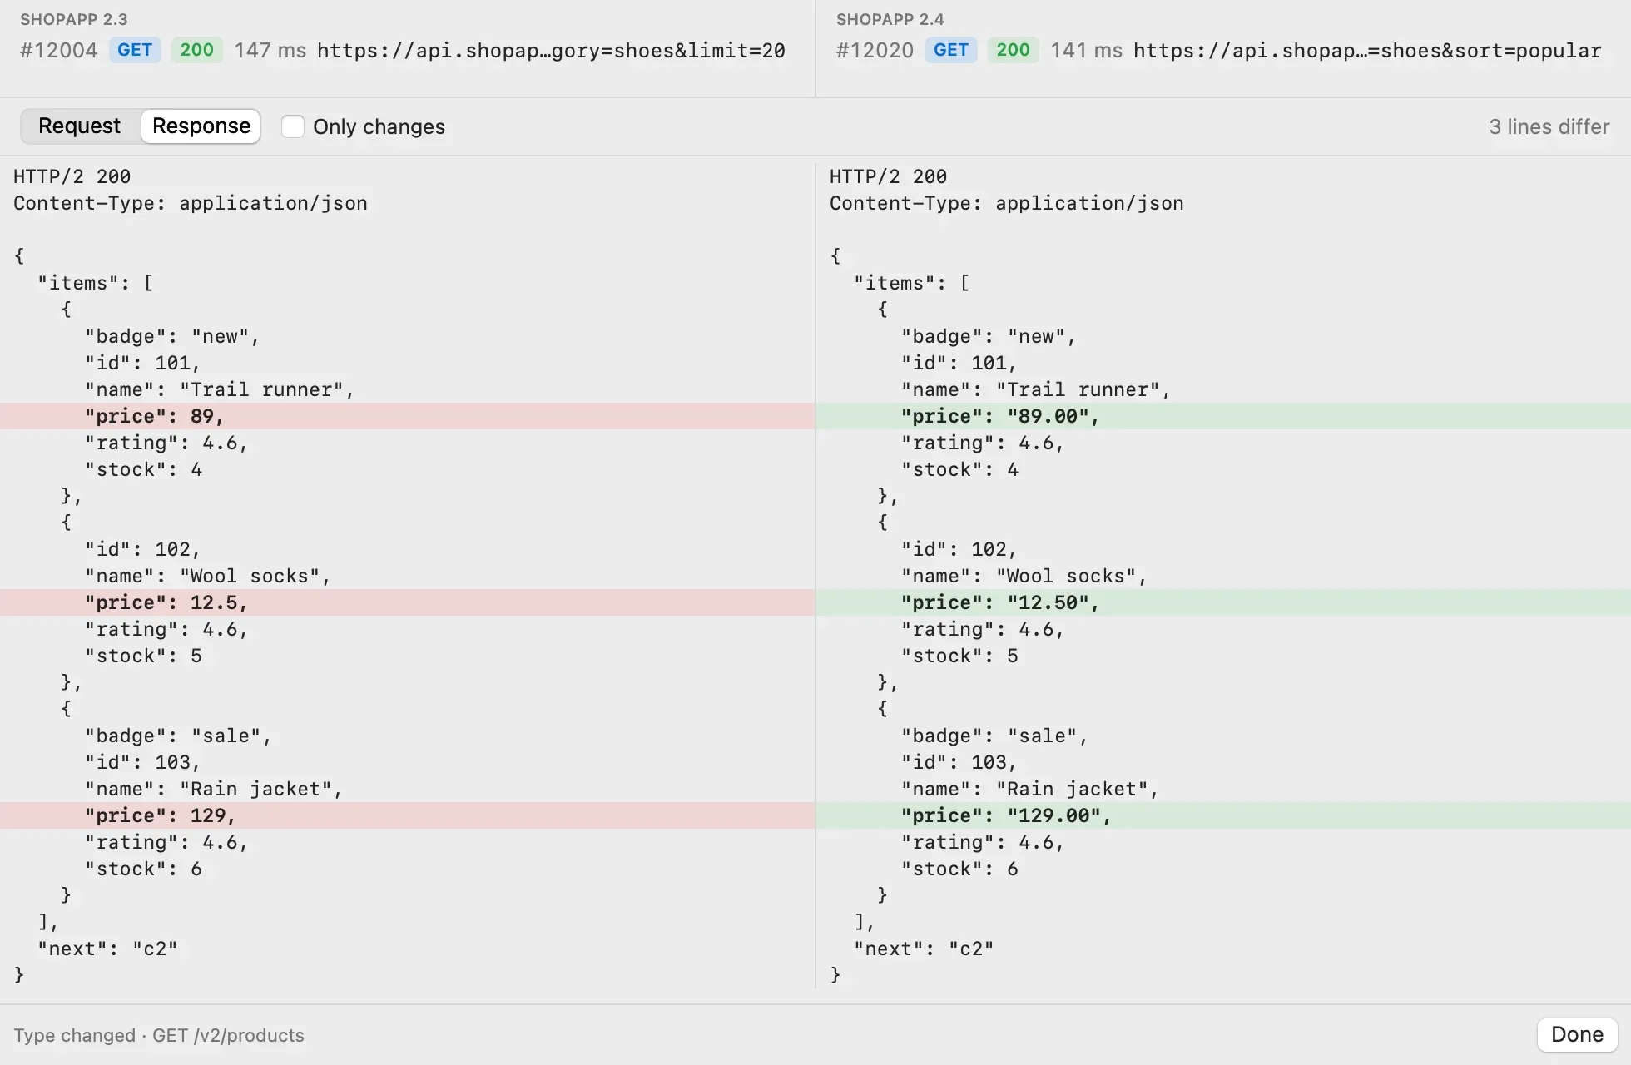Click left pane "id": 102 line
Image resolution: width=1631 pixels, height=1065 pixels.
pos(143,549)
